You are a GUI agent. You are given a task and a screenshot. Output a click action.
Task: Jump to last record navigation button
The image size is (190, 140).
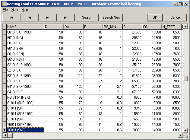[65, 17]
